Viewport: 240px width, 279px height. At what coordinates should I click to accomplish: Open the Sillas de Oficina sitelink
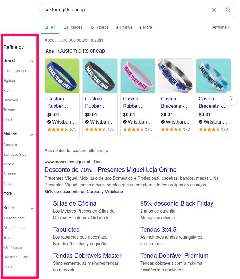pyautogui.click(x=75, y=203)
